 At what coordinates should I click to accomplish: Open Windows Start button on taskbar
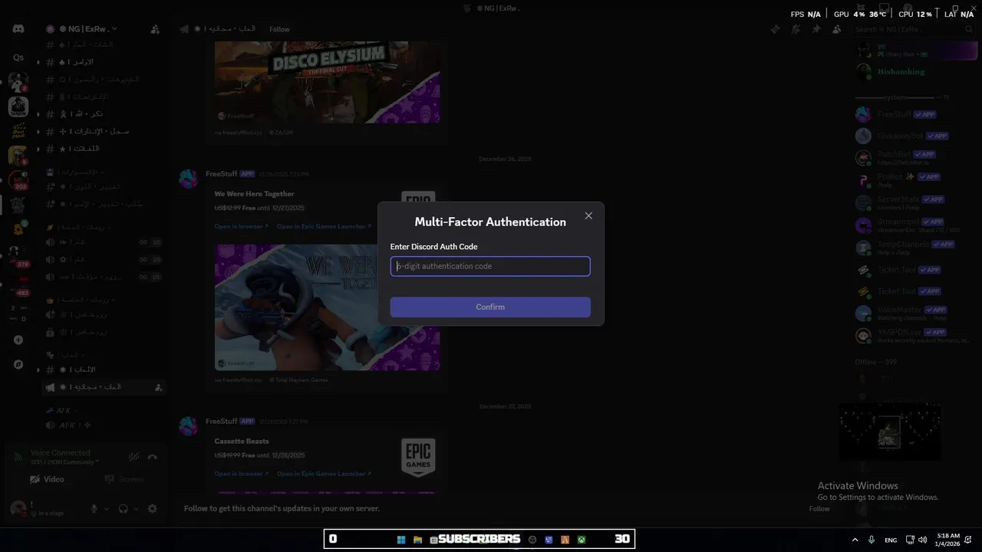[x=400, y=540]
